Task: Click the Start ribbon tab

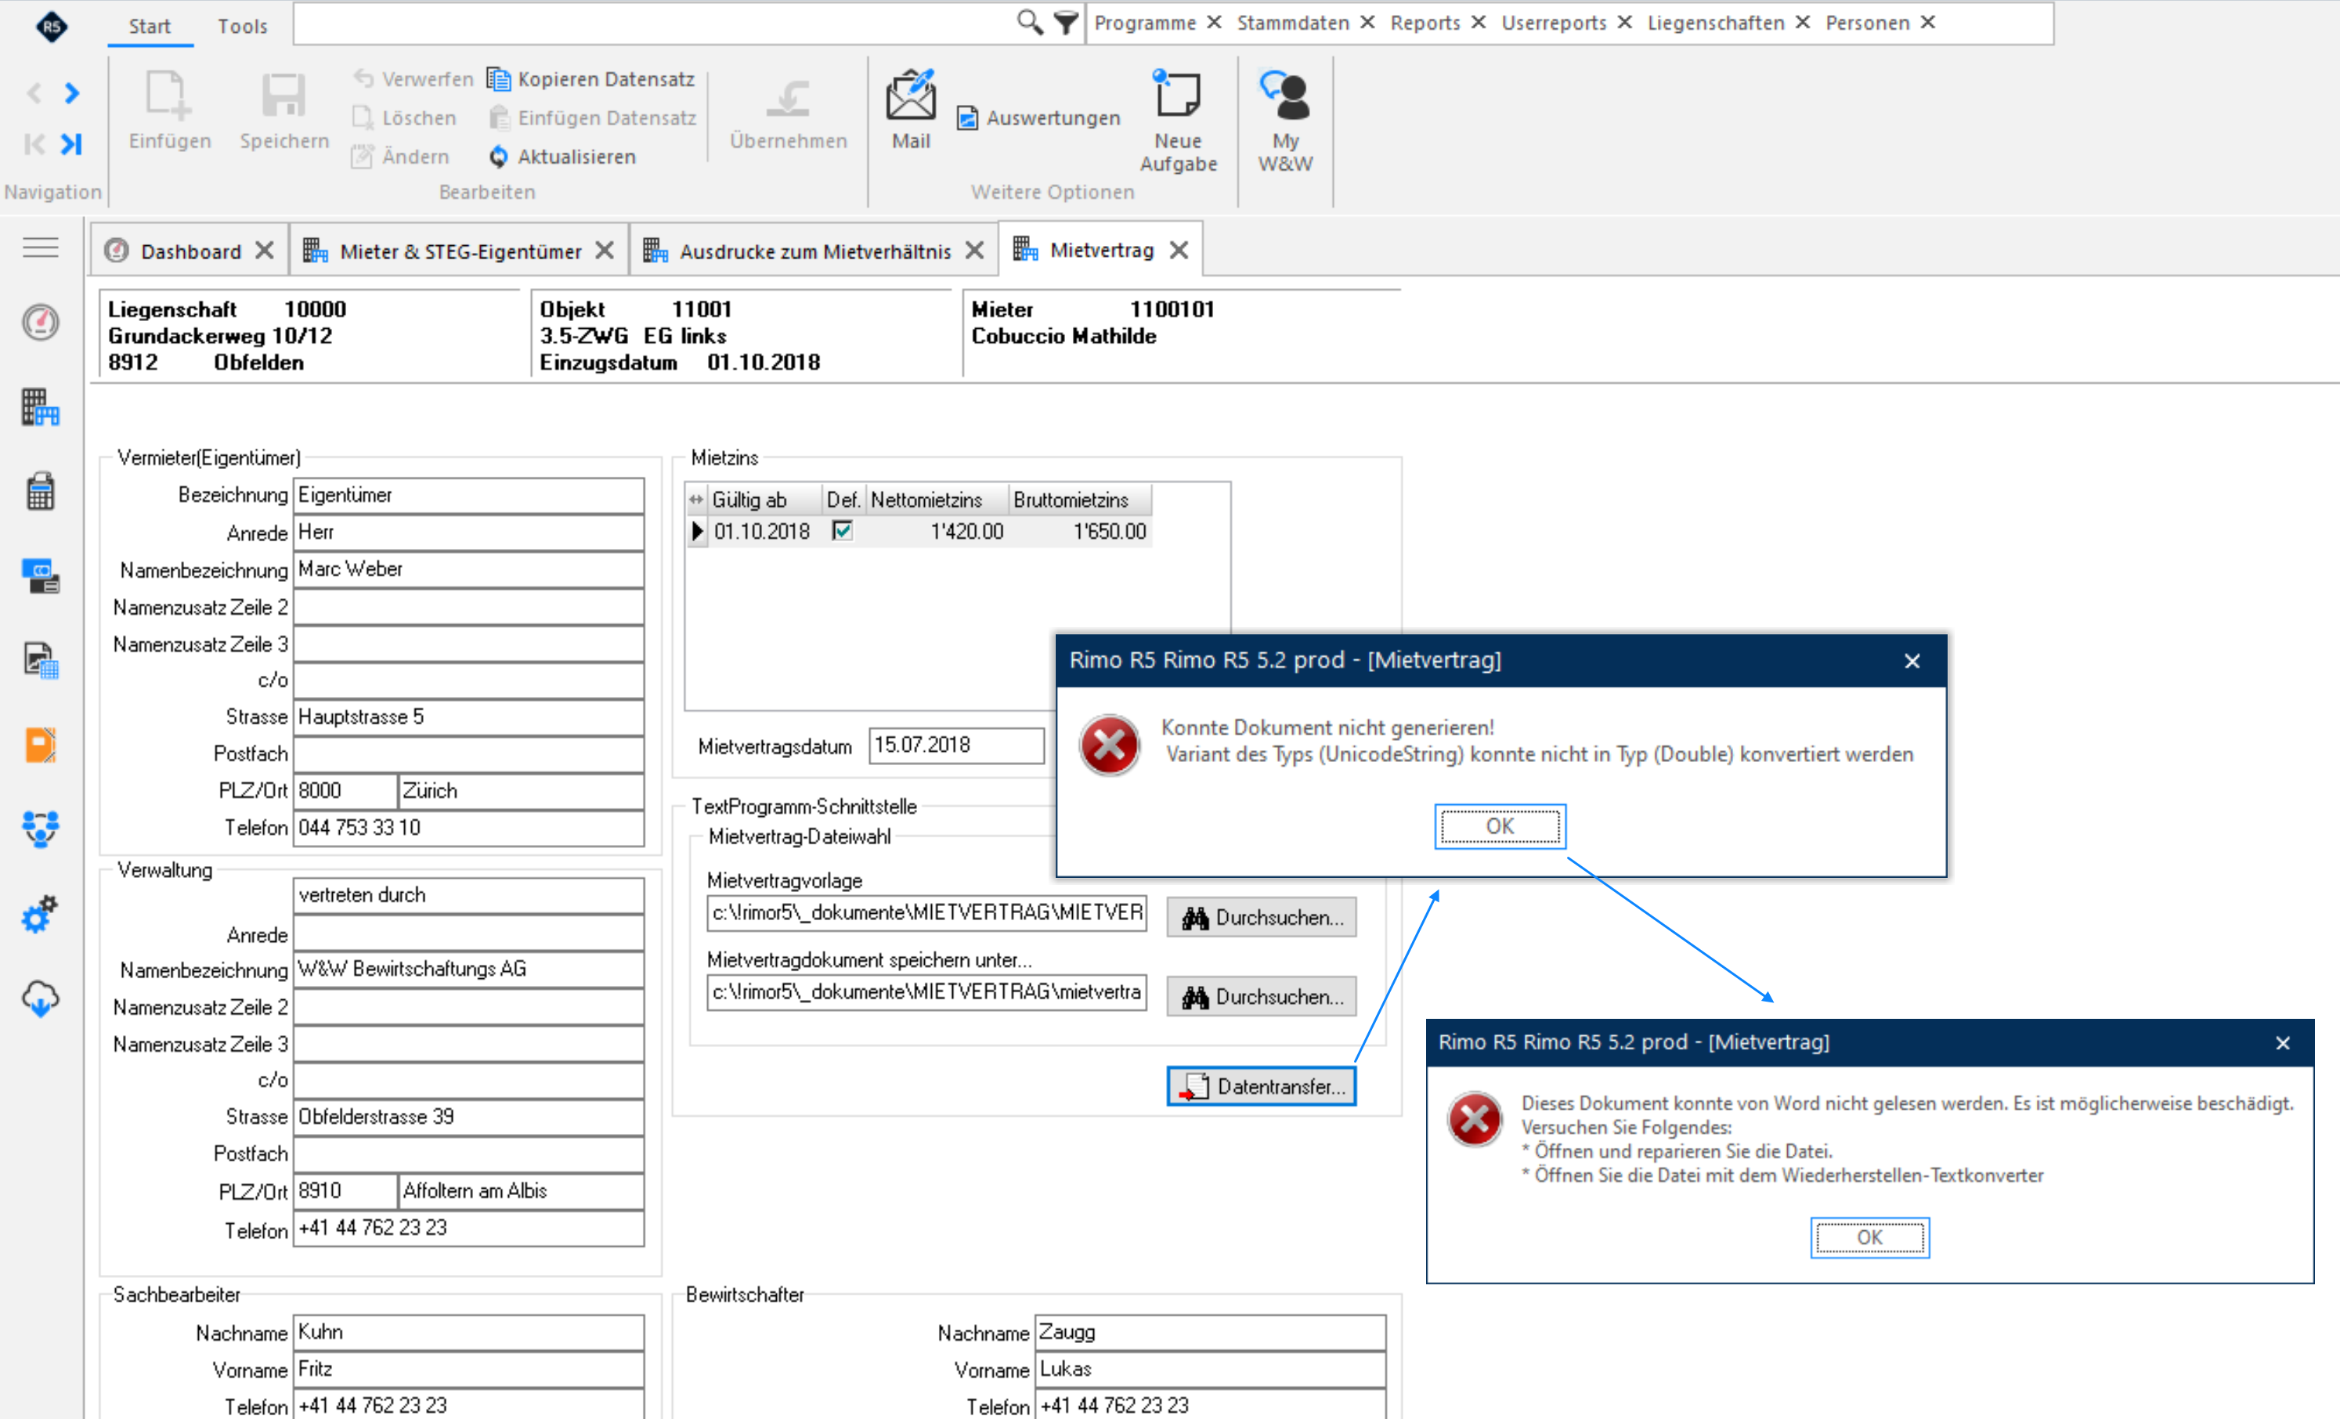Action: (x=149, y=26)
